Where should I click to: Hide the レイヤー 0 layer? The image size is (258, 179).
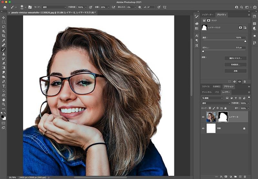tap(203, 117)
